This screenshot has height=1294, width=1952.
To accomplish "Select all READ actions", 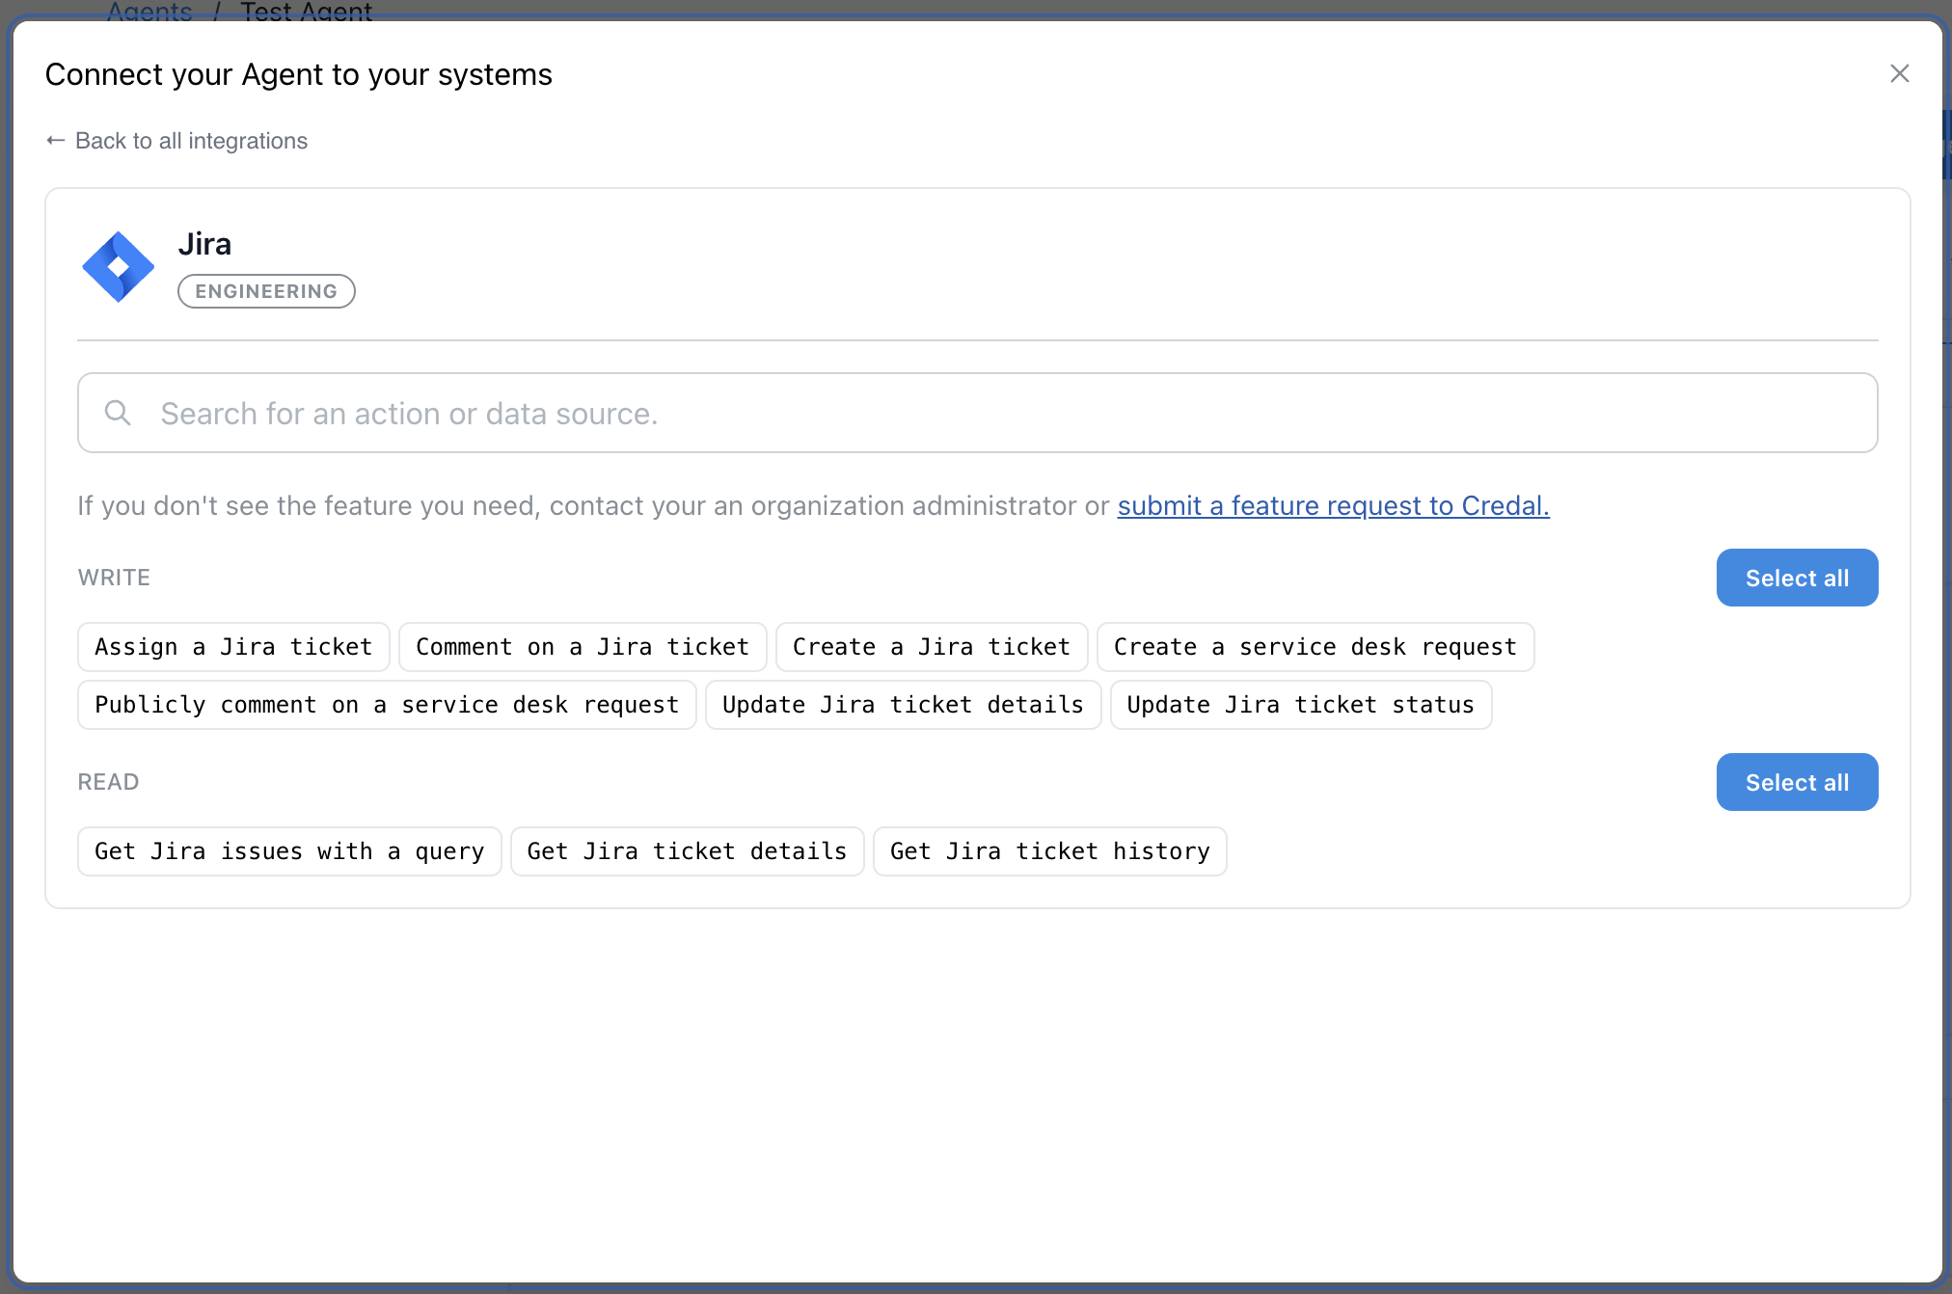I will tap(1796, 782).
